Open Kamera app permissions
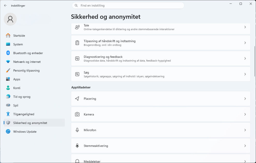The width and height of the screenshot is (256, 163). click(161, 114)
